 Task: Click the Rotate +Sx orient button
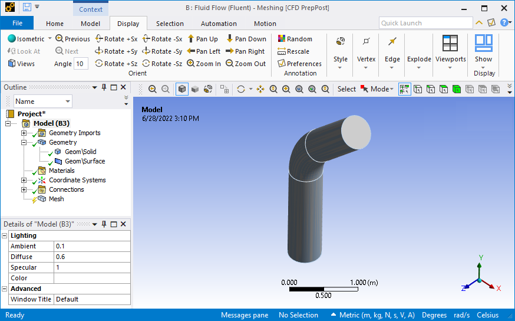[116, 39]
